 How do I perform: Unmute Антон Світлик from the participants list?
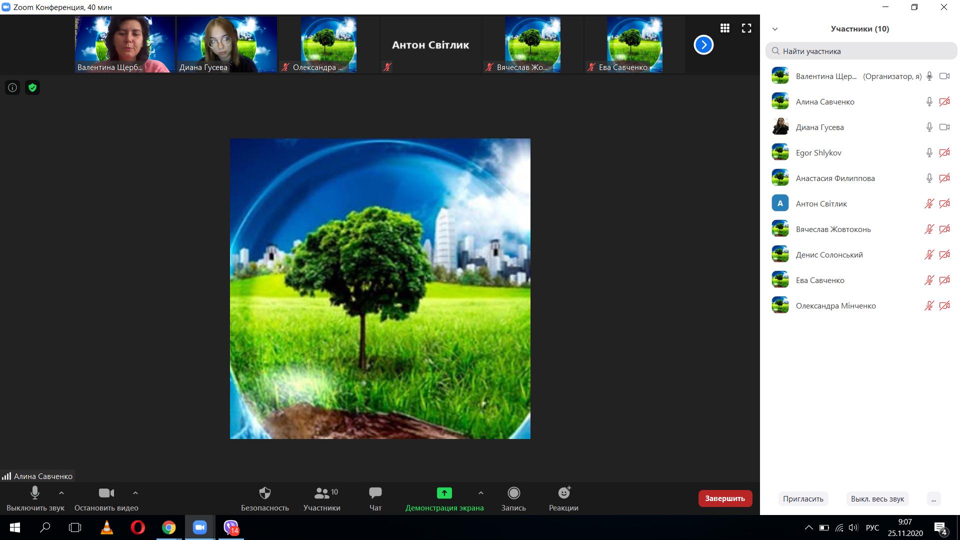(928, 203)
